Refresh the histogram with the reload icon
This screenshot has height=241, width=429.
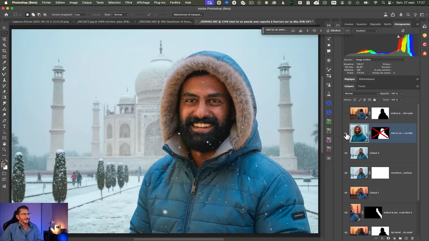click(403, 31)
